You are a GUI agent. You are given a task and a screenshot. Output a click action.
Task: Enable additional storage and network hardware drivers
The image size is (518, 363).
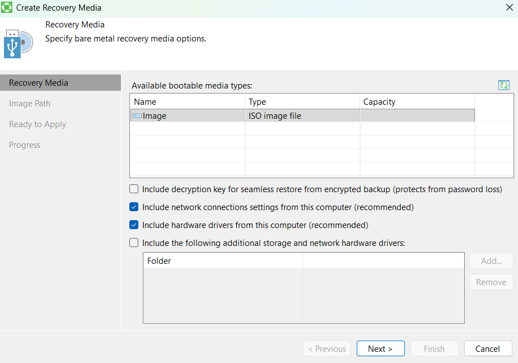tap(134, 243)
